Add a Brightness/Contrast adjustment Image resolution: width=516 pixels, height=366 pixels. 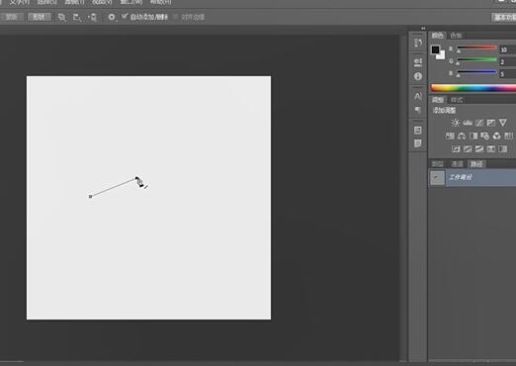click(456, 123)
